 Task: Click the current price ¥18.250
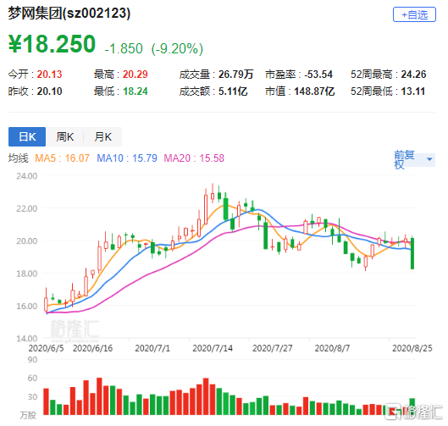[x=52, y=44]
